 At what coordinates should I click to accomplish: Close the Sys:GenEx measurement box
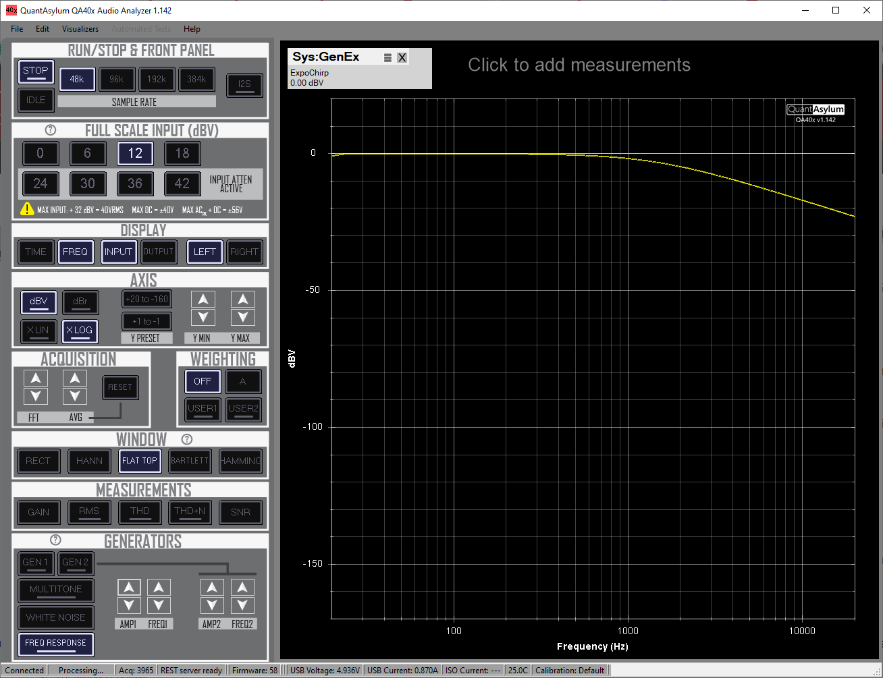point(402,57)
